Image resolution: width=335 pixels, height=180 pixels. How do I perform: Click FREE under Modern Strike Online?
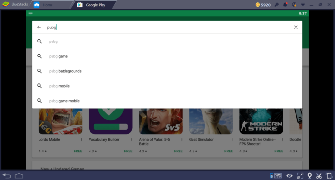279,151
